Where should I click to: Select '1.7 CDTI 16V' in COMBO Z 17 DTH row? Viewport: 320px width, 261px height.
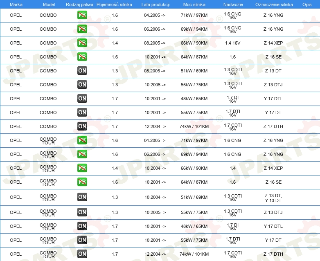[x=233, y=127]
